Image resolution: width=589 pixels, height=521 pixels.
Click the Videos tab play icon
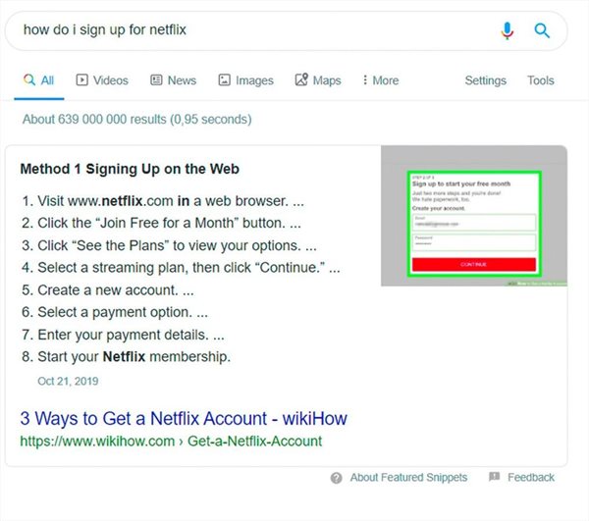pyautogui.click(x=82, y=80)
